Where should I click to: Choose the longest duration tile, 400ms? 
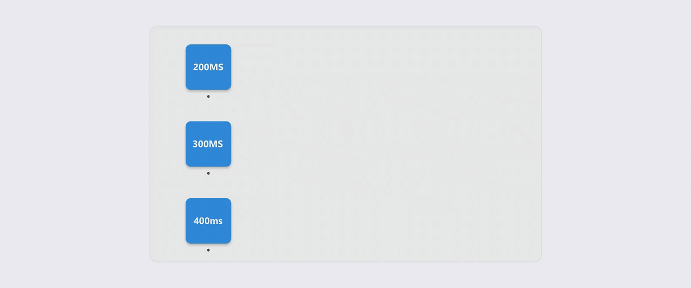click(208, 220)
